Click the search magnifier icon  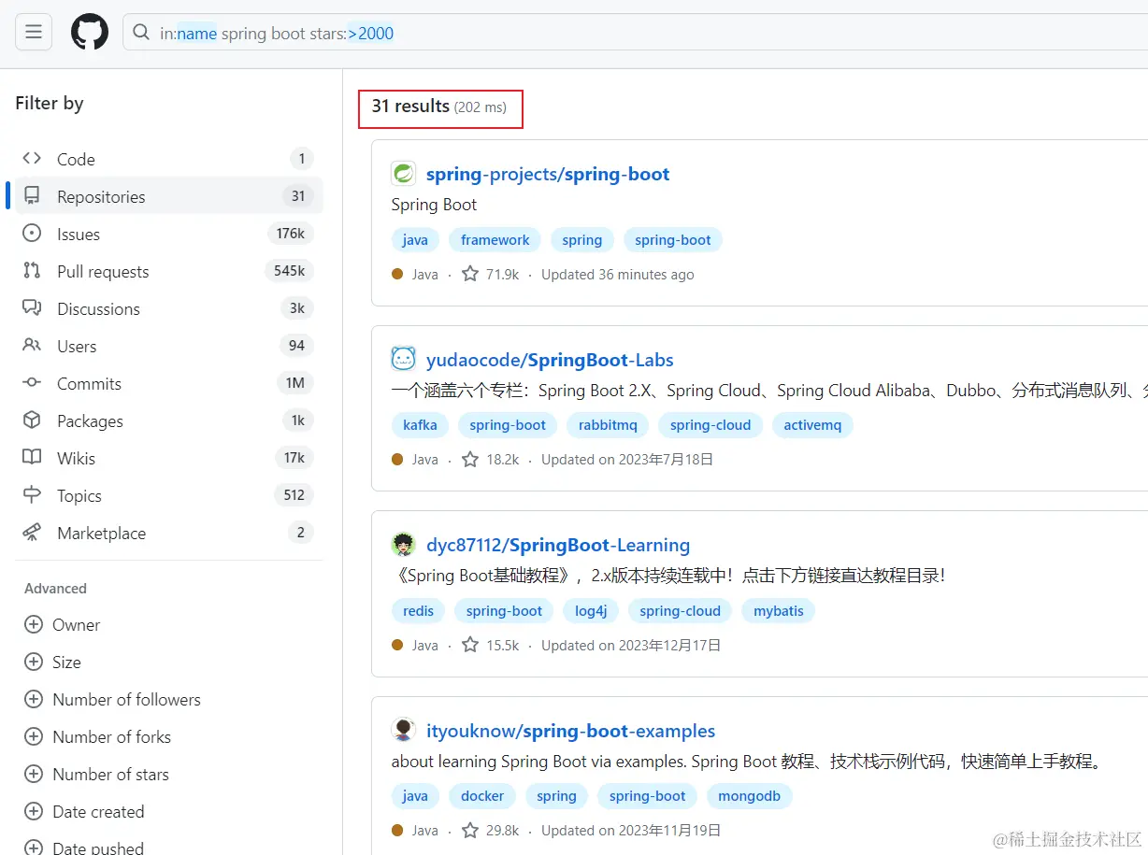pyautogui.click(x=141, y=33)
